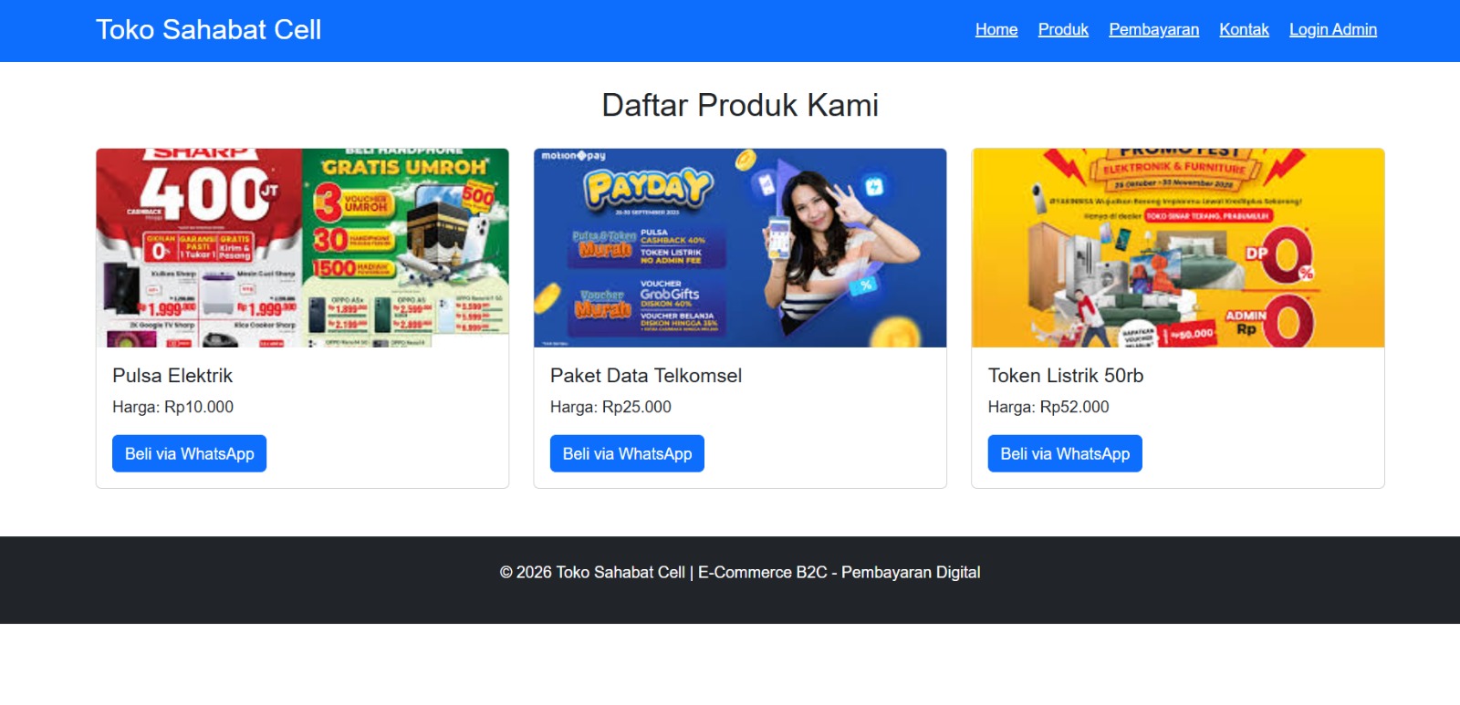
Task: Click the Toko Sahabat Cell brand title
Action: click(x=208, y=29)
